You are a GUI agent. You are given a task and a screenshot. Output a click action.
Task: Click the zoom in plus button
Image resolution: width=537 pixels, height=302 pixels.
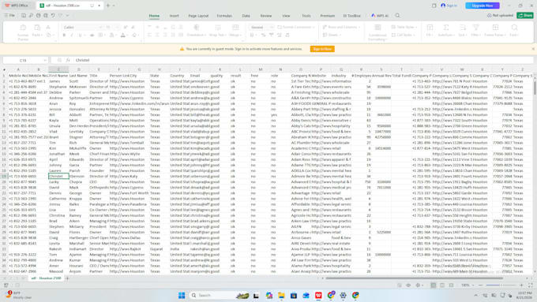521,285
